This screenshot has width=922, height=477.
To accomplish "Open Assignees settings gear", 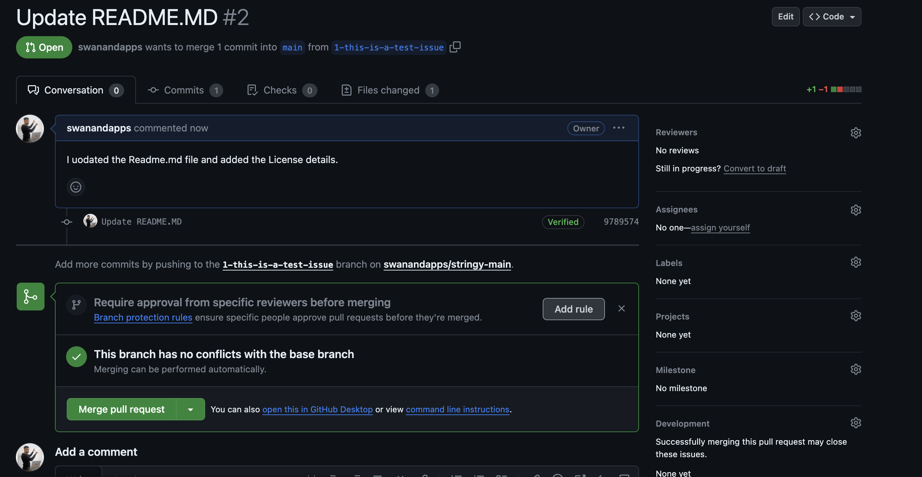I will 856,210.
